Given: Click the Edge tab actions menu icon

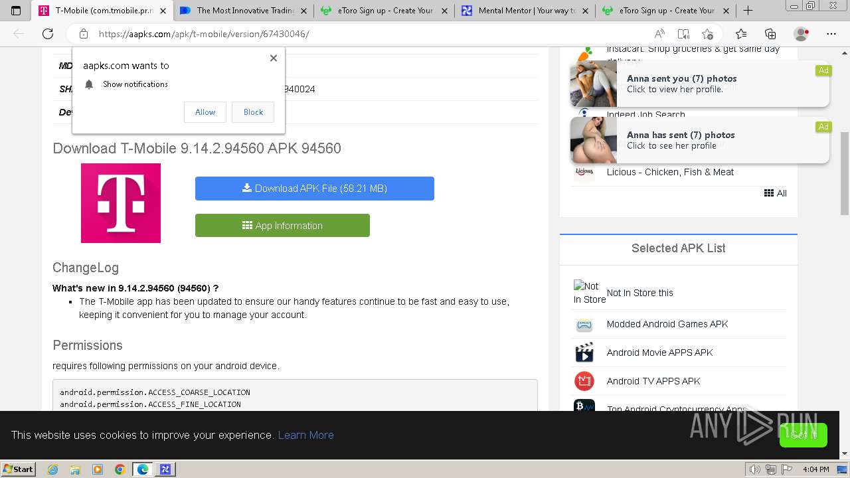Looking at the screenshot, I should 16,11.
